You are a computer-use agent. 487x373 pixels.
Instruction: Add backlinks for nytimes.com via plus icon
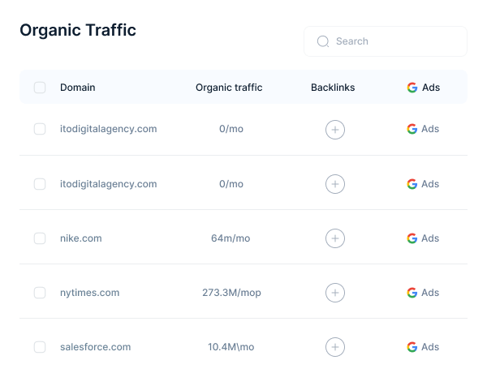pyautogui.click(x=335, y=293)
